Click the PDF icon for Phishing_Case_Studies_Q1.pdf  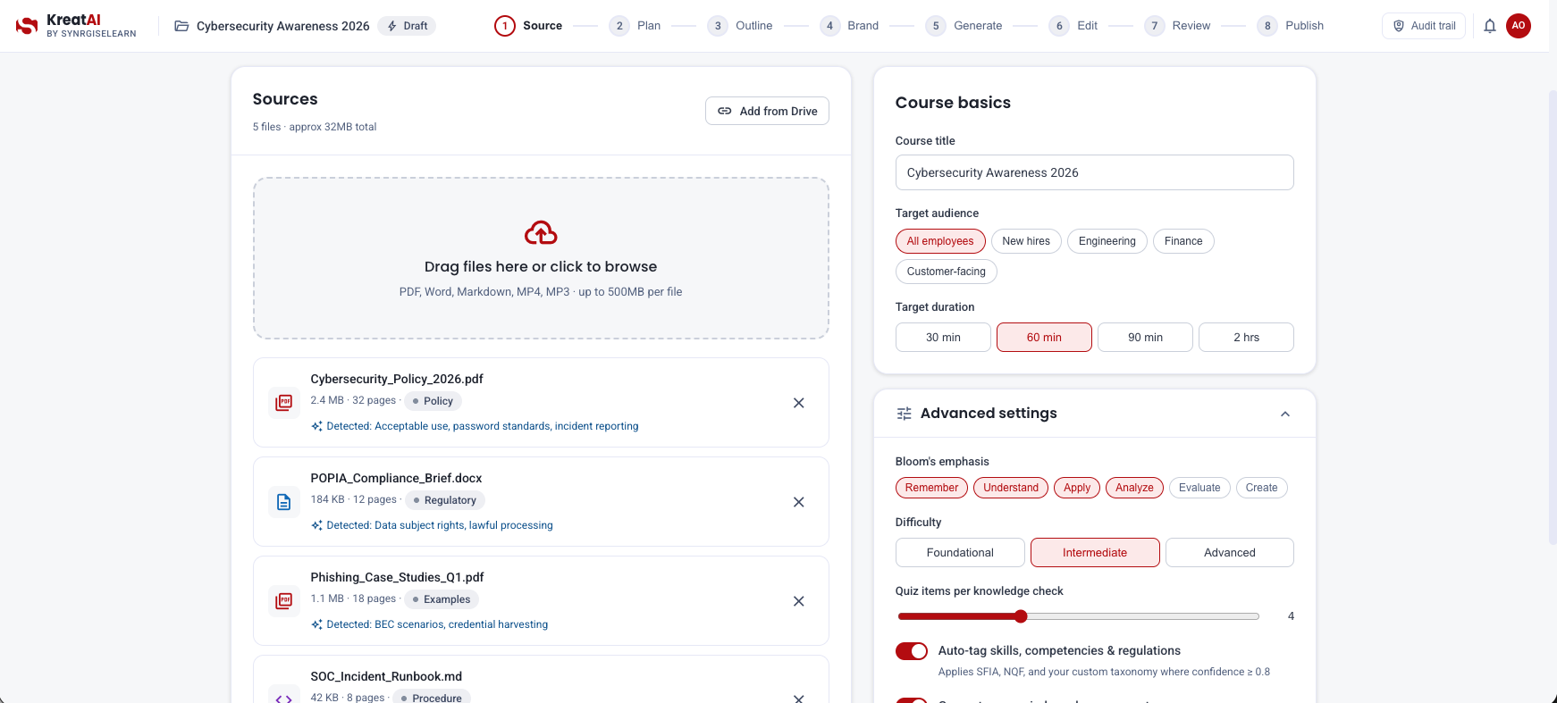284,601
